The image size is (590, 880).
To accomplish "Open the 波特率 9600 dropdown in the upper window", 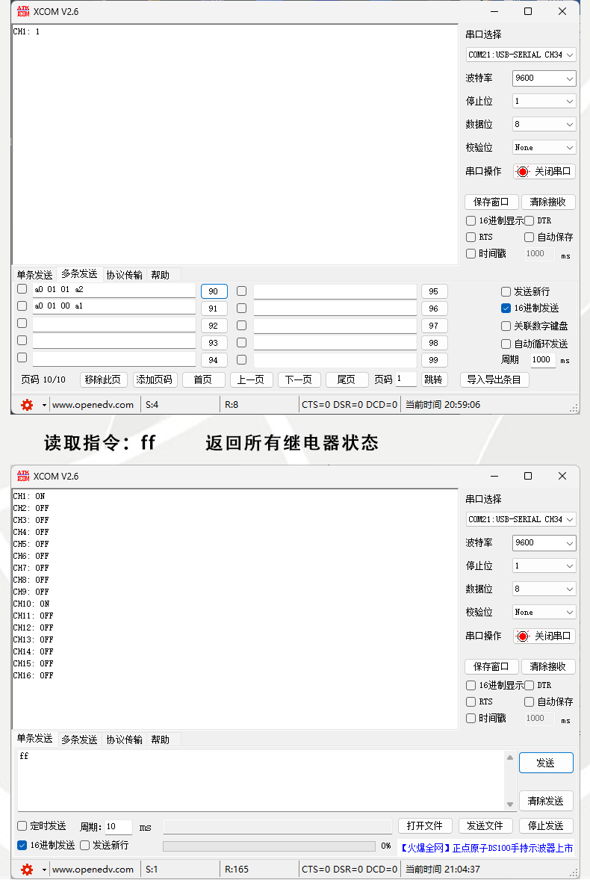I will click(x=544, y=78).
